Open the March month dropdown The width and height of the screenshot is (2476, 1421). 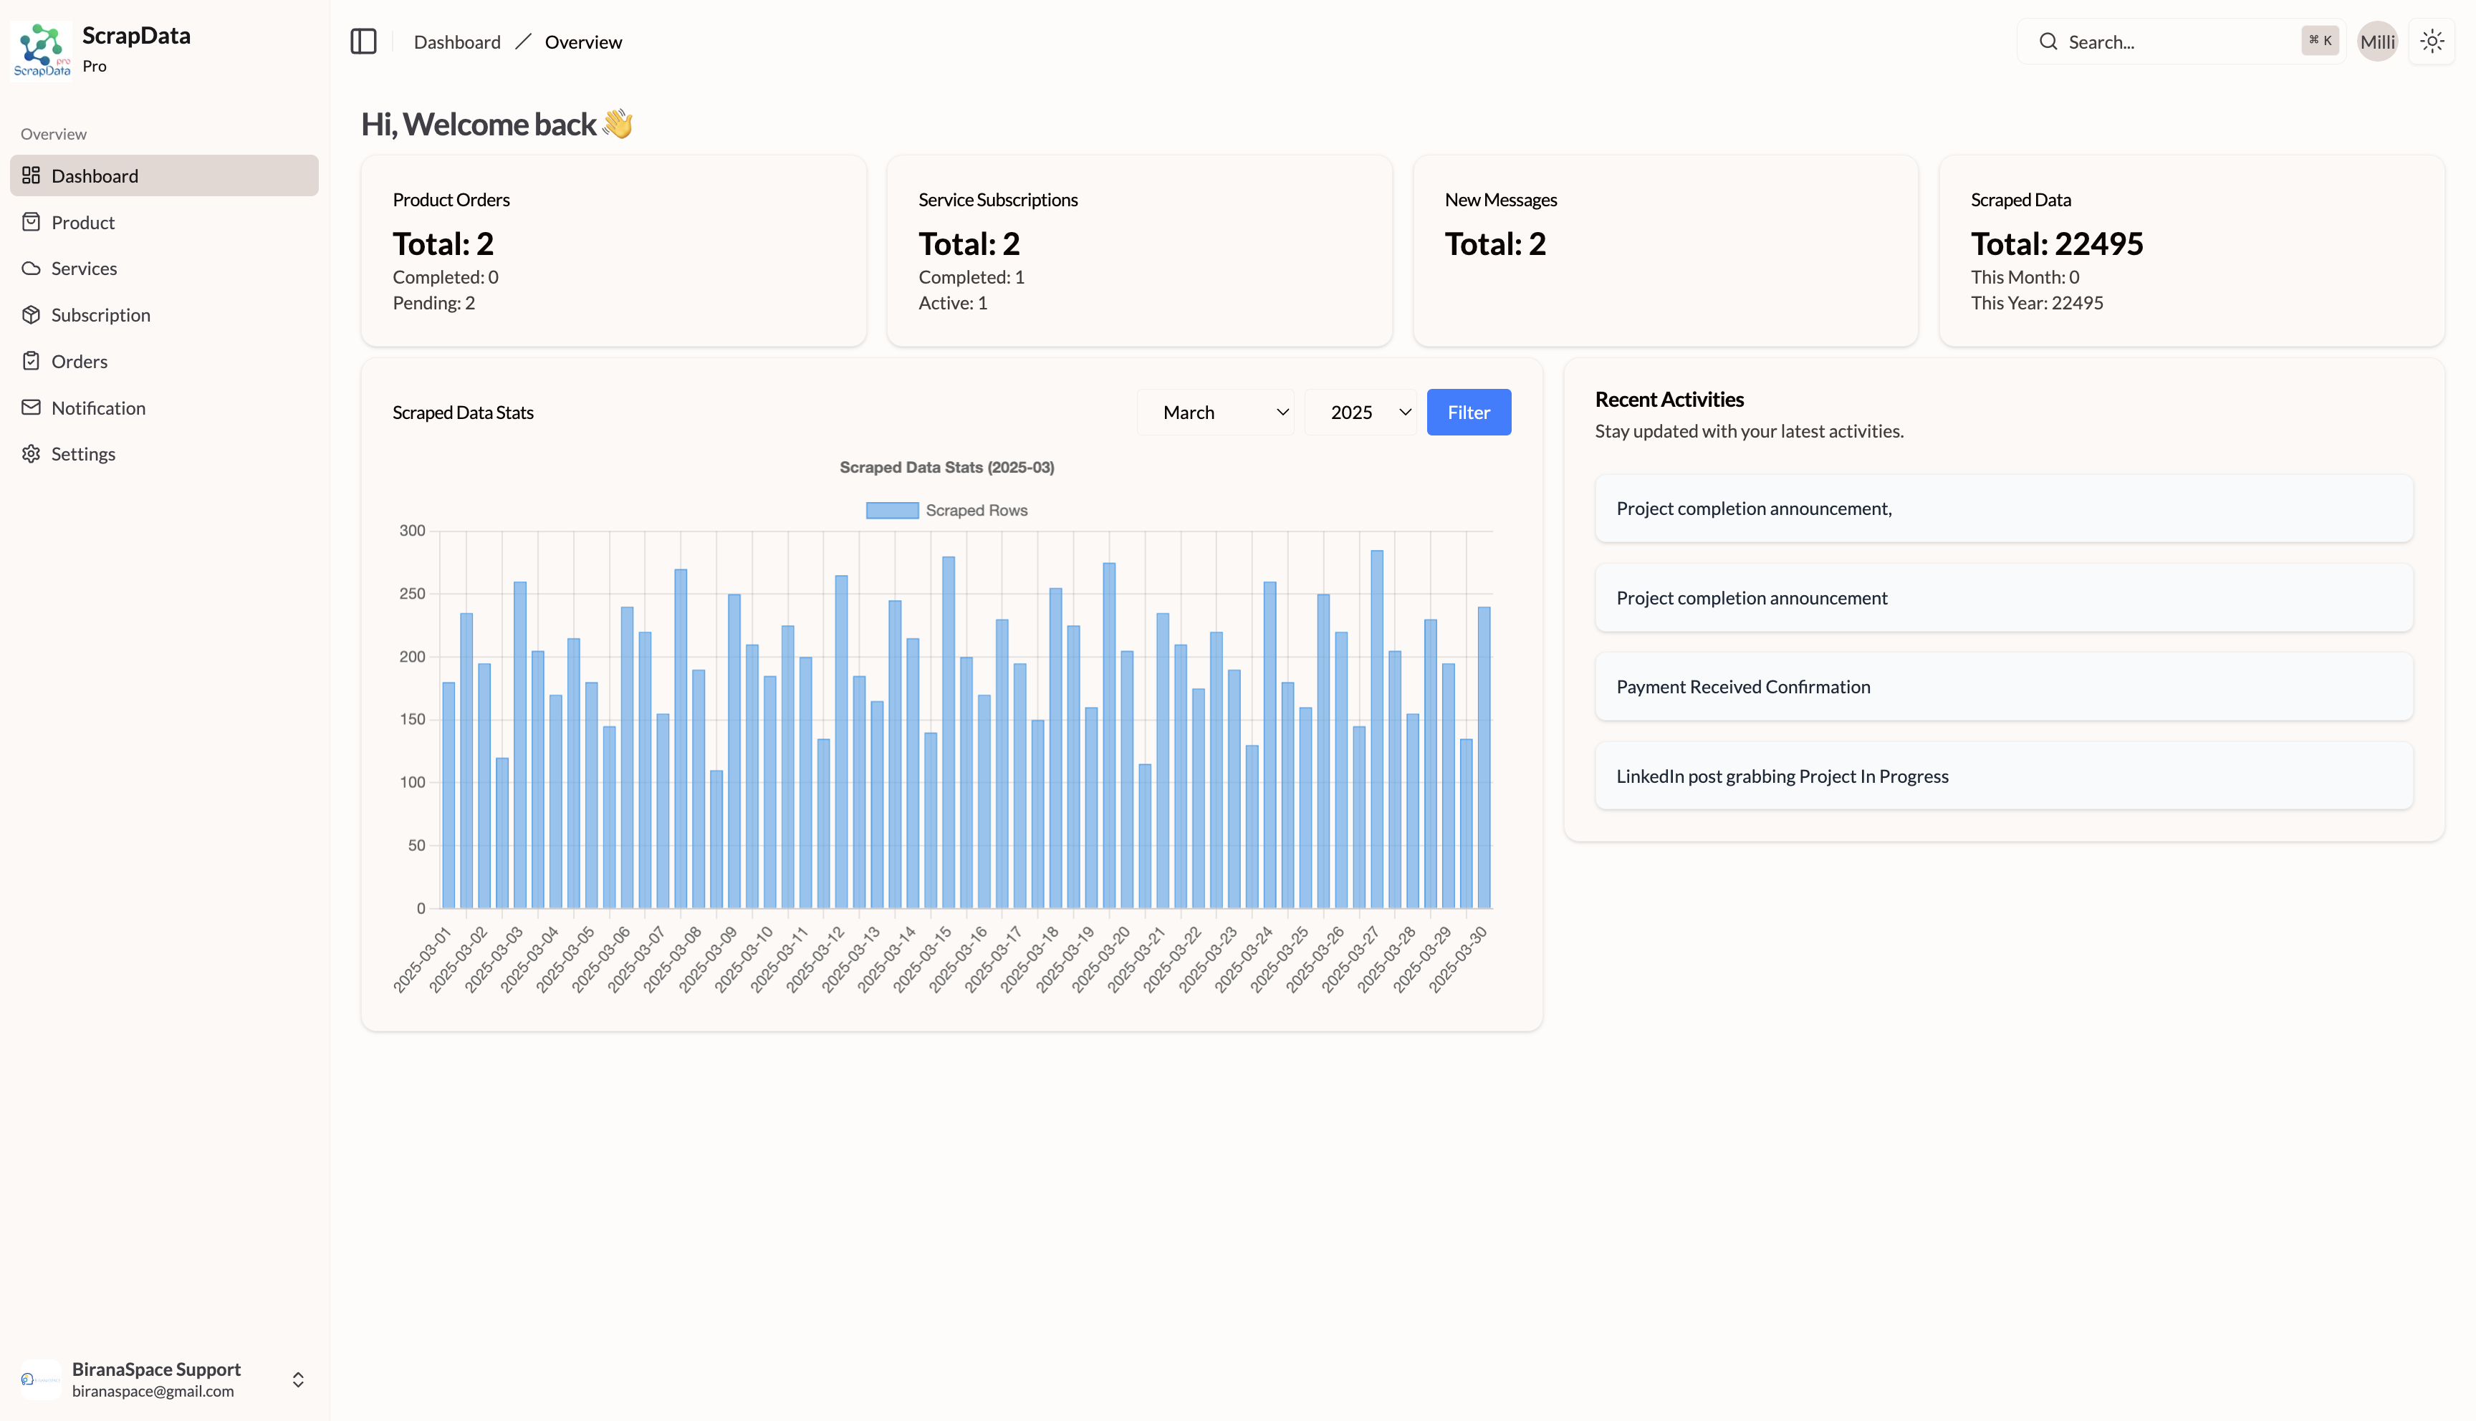tap(1216, 413)
